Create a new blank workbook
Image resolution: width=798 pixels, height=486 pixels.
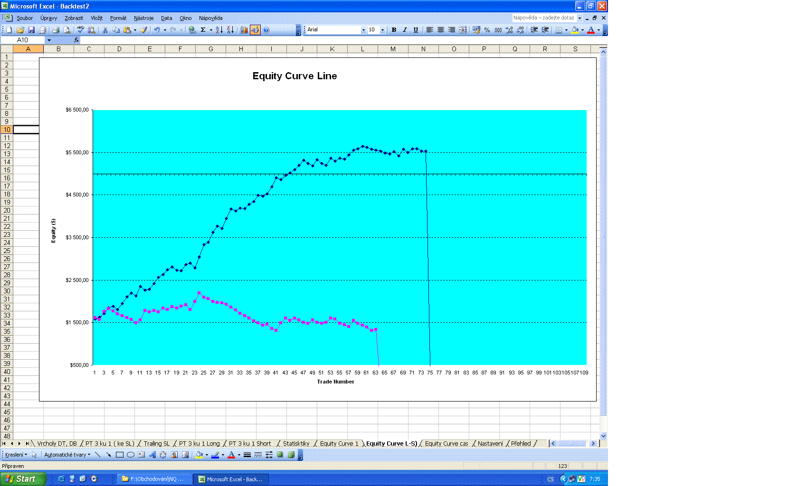[9, 30]
